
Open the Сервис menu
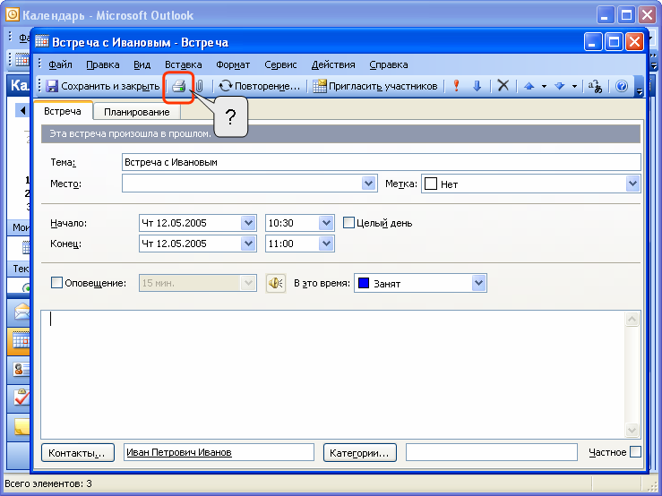[280, 64]
